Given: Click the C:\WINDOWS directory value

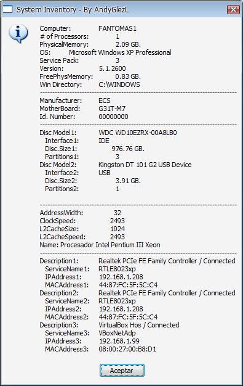Looking at the screenshot, I should click(119, 84).
